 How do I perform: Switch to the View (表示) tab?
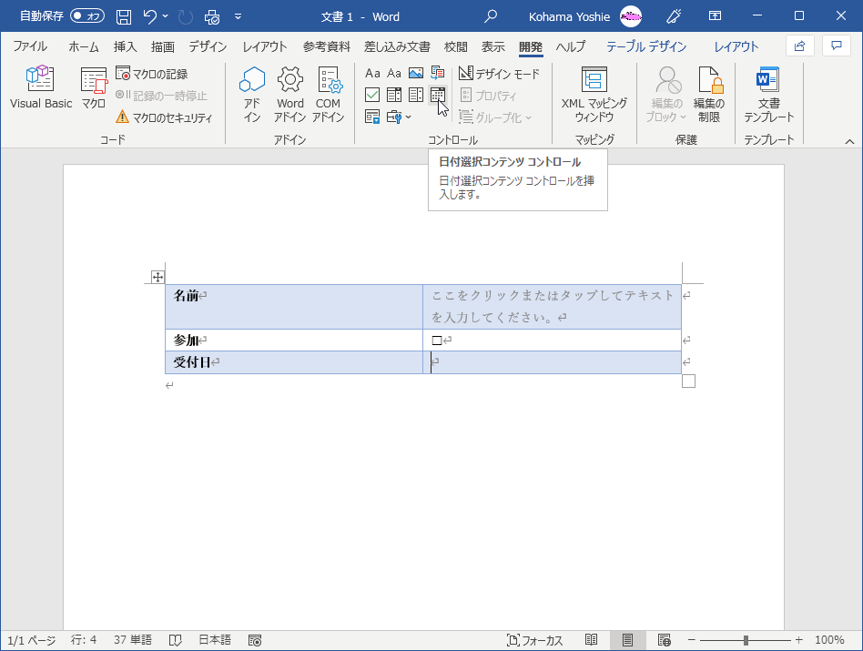pyautogui.click(x=492, y=46)
